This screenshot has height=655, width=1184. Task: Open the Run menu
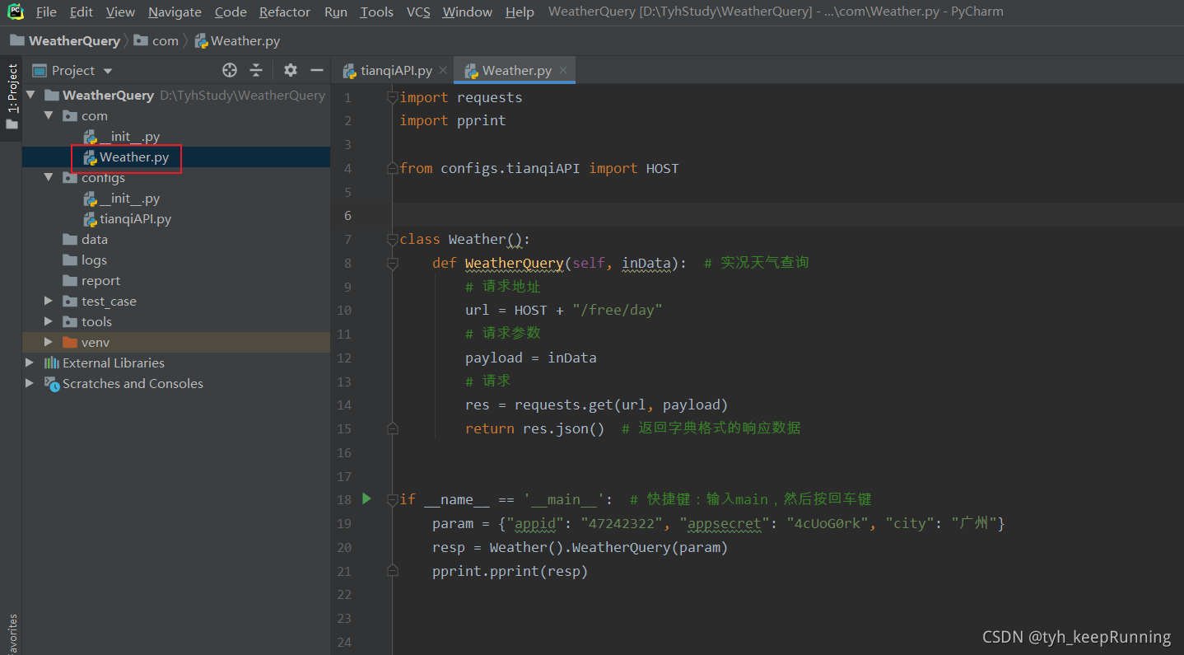point(335,12)
